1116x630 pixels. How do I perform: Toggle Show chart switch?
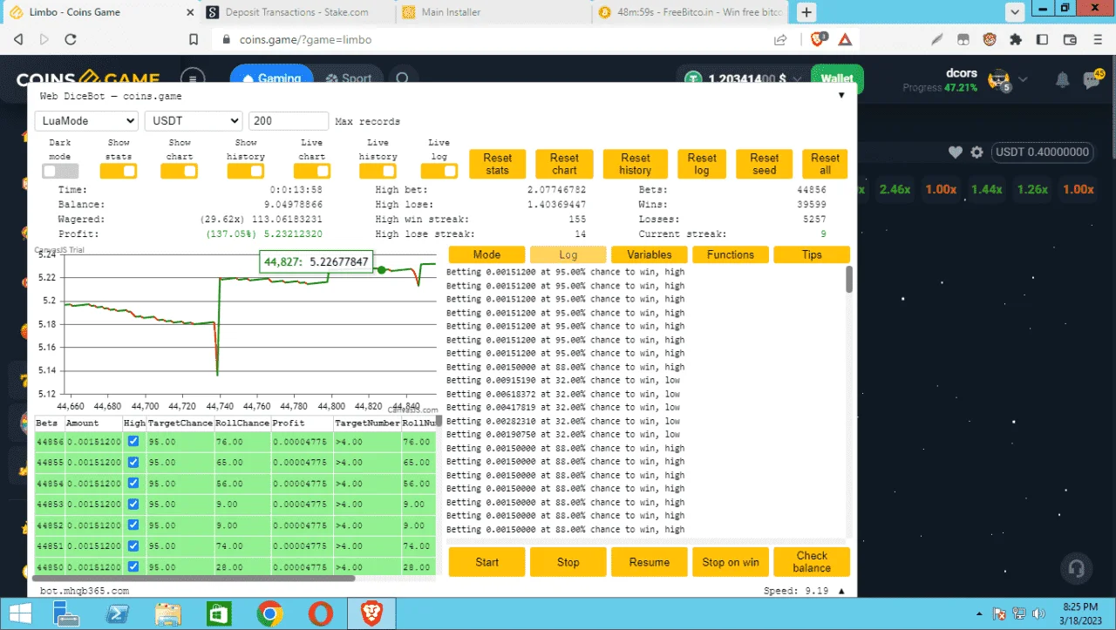180,172
